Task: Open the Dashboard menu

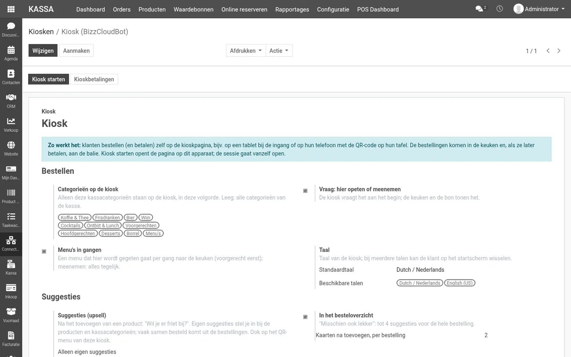Action: [x=91, y=9]
